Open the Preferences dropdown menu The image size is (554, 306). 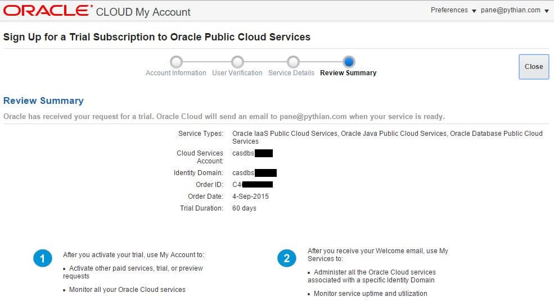point(449,10)
